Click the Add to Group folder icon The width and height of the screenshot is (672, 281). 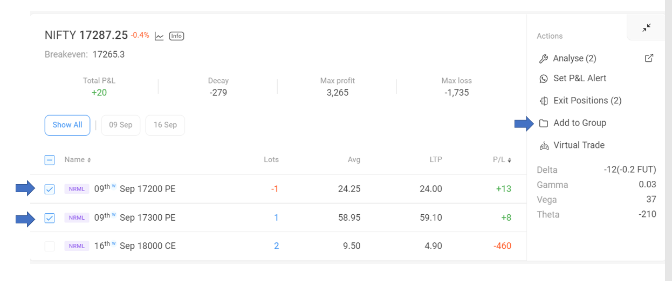coord(544,123)
